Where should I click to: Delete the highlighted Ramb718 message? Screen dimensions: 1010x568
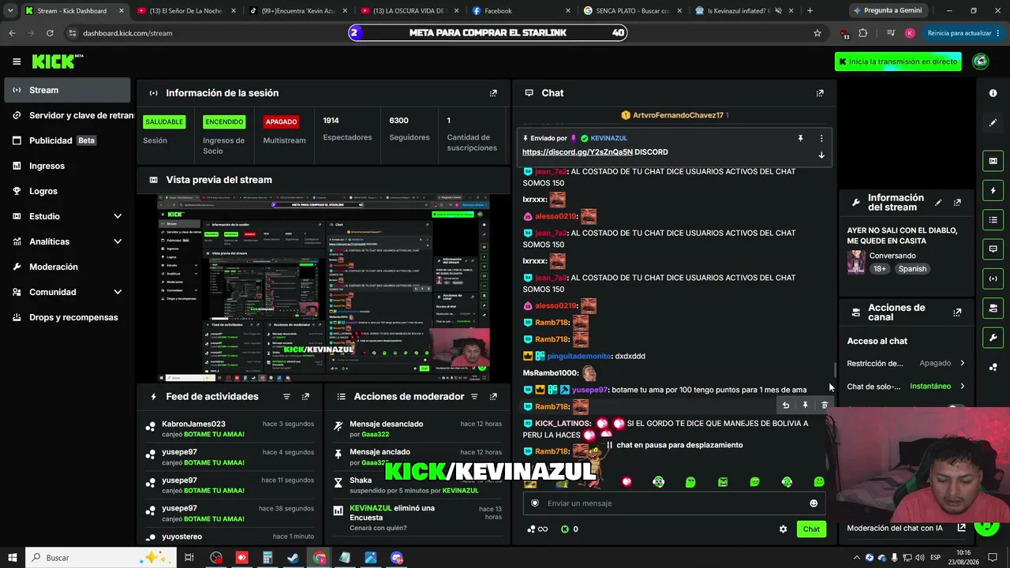pyautogui.click(x=825, y=405)
